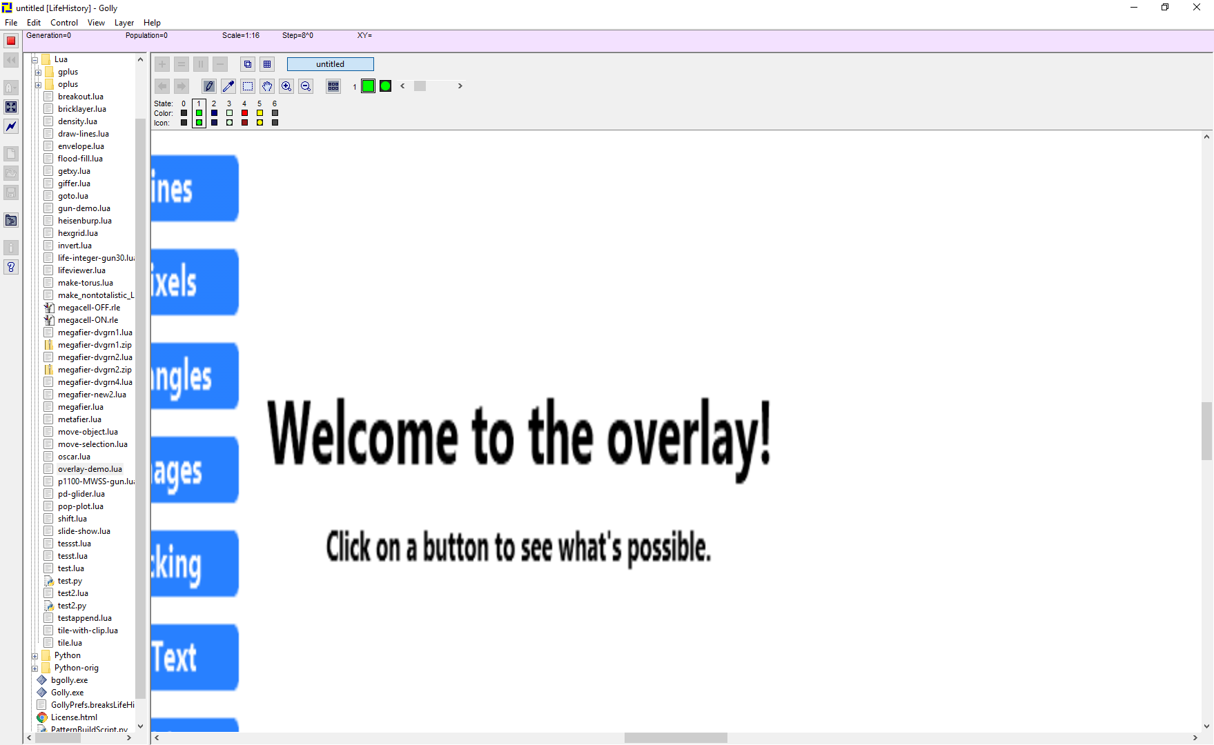Toggle hyperspeed lightning bolt button
Viewport: 1214px width, 745px height.
[11, 126]
